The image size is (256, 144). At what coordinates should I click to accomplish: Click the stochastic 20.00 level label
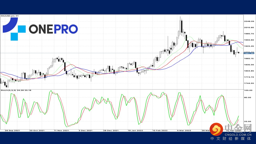[x=247, y=121]
